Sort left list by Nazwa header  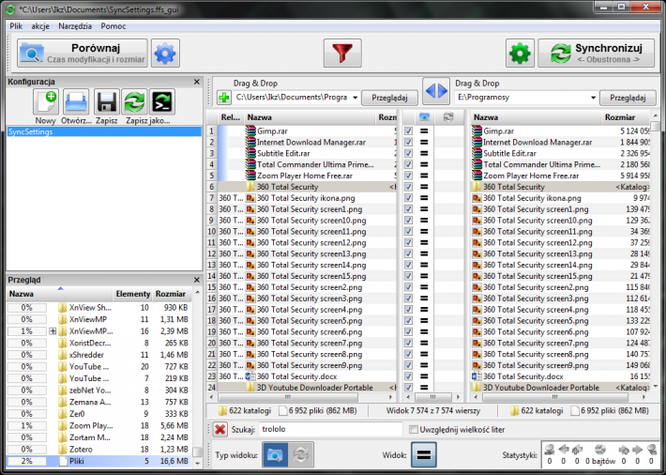pyautogui.click(x=310, y=117)
